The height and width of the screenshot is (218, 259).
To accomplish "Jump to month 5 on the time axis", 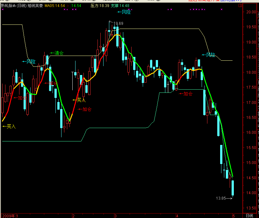I will 234,215.
